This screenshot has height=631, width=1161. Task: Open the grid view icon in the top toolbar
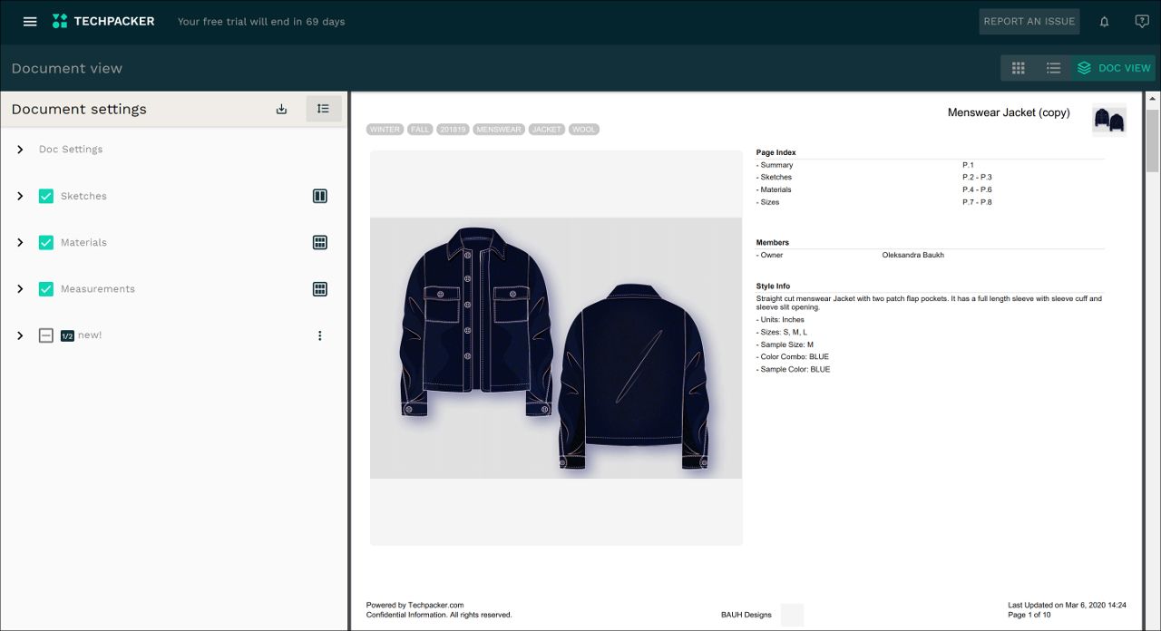(x=1018, y=67)
